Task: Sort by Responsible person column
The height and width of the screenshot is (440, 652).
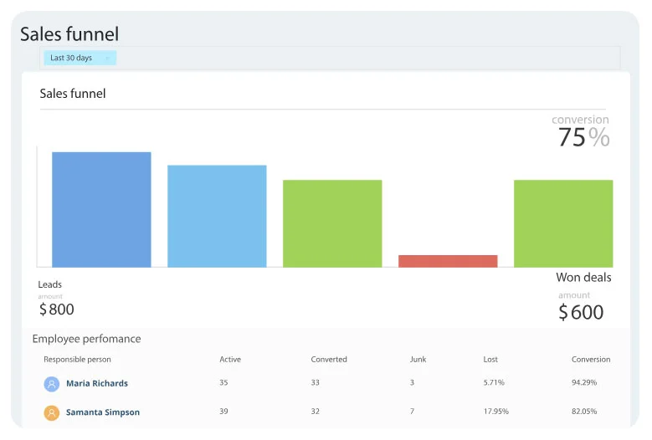Action: (77, 360)
